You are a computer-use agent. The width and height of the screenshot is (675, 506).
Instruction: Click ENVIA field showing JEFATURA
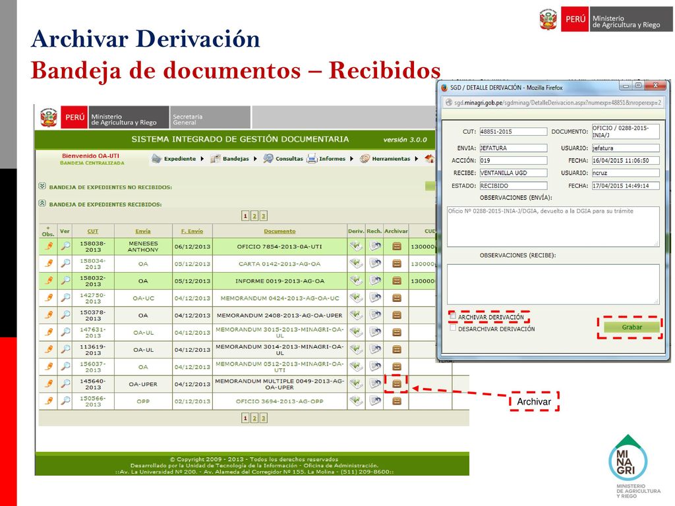(513, 148)
